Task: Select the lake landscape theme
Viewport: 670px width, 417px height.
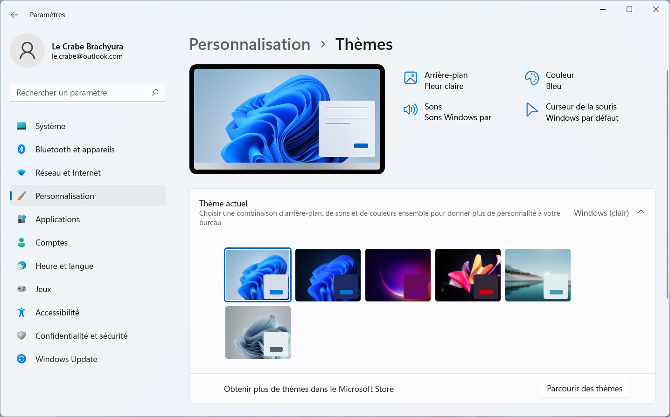Action: (538, 275)
